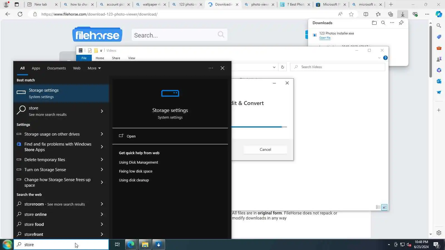Open the Windows Start menu

point(7,244)
